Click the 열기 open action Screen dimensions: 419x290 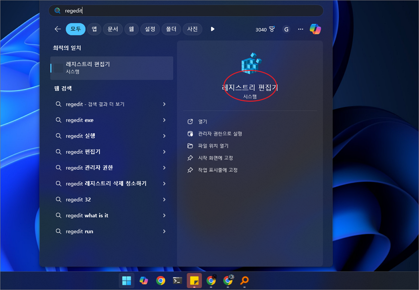click(x=203, y=122)
